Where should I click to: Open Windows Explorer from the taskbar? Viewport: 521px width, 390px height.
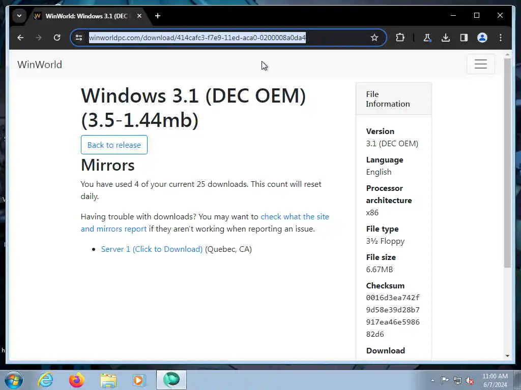point(109,380)
